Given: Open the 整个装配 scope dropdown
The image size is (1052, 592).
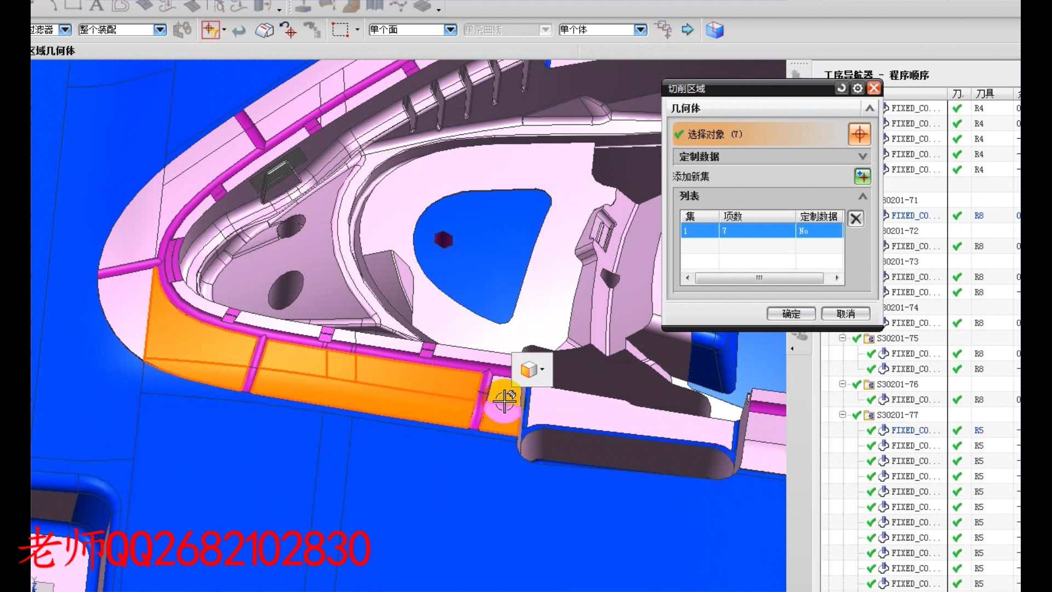Looking at the screenshot, I should pyautogui.click(x=159, y=30).
